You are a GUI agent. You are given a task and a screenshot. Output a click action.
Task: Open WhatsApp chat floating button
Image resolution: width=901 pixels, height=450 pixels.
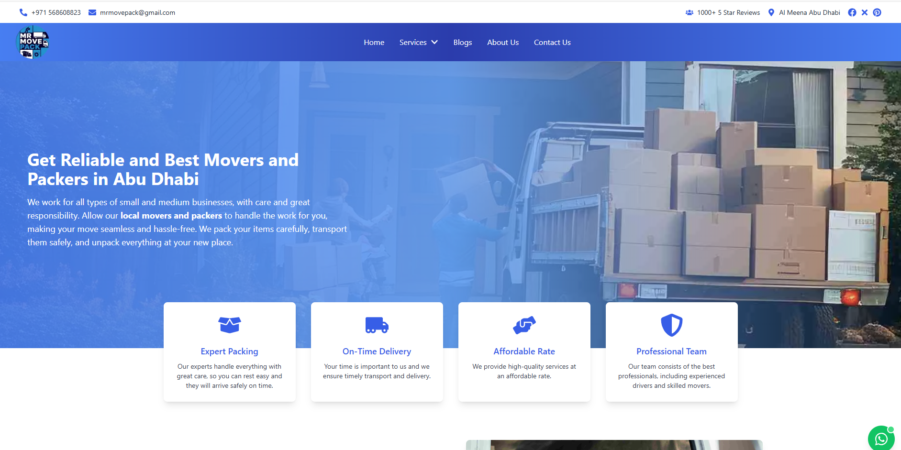pyautogui.click(x=881, y=438)
